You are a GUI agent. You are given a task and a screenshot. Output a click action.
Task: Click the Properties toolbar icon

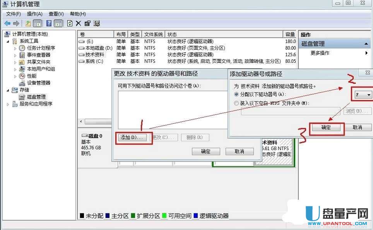(87, 23)
